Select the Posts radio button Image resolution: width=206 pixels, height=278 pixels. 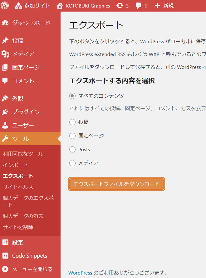[72, 149]
